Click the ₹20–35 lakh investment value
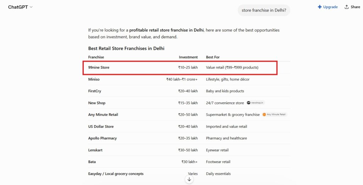 [x=188, y=138]
